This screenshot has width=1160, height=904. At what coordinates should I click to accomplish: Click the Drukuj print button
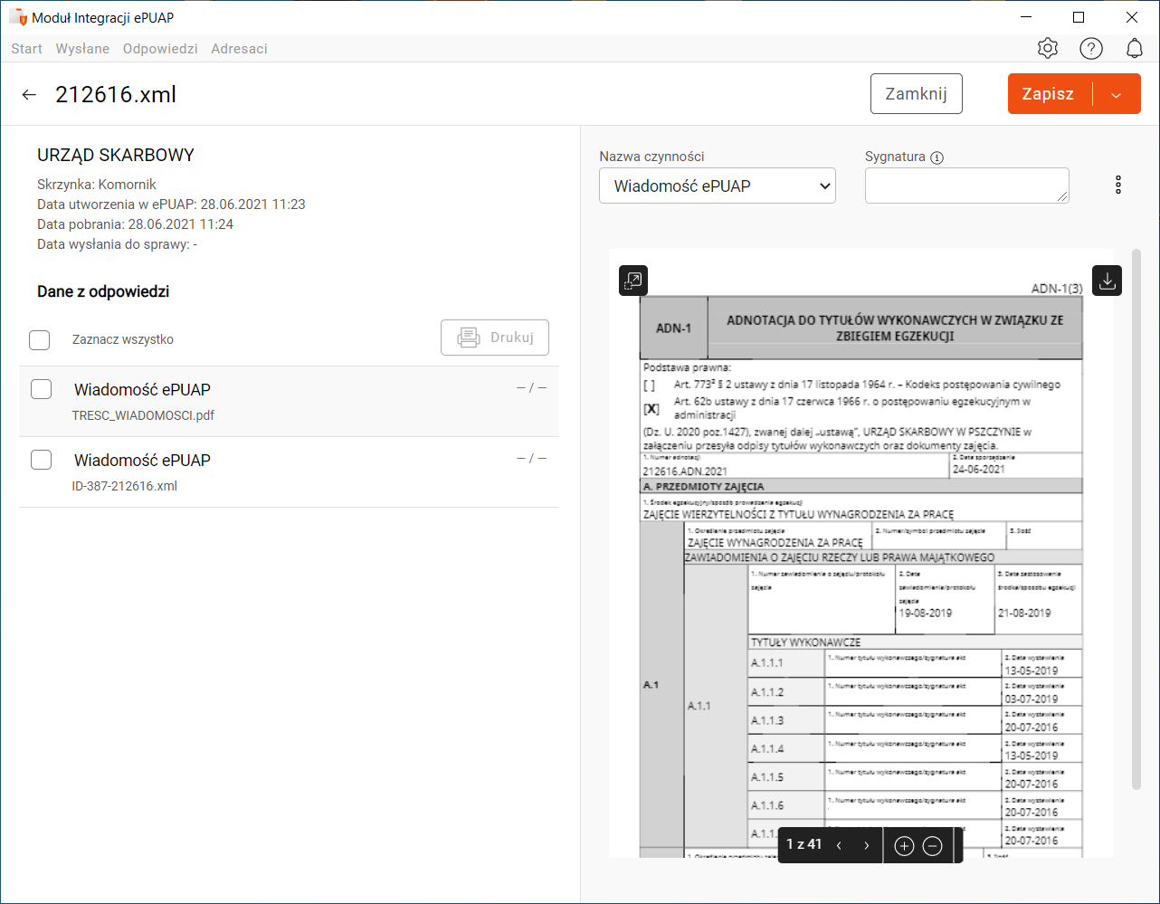click(495, 338)
